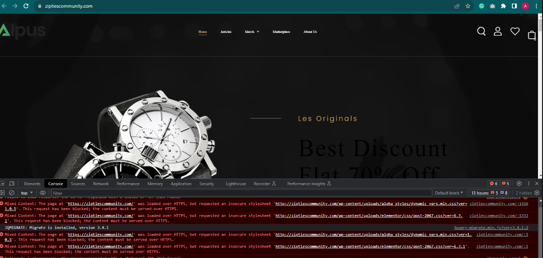Screen dimensions: 543x258
Task: Open the Network tab
Action: 101,184
